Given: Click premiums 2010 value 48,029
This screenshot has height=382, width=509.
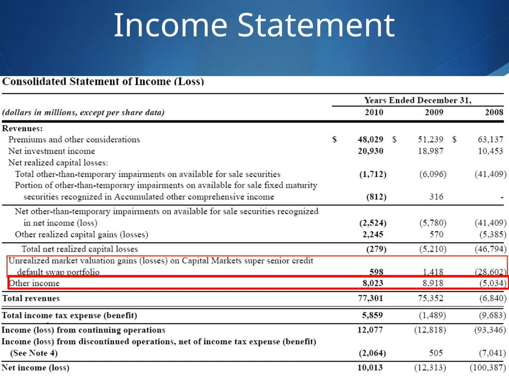Looking at the screenshot, I should (370, 140).
